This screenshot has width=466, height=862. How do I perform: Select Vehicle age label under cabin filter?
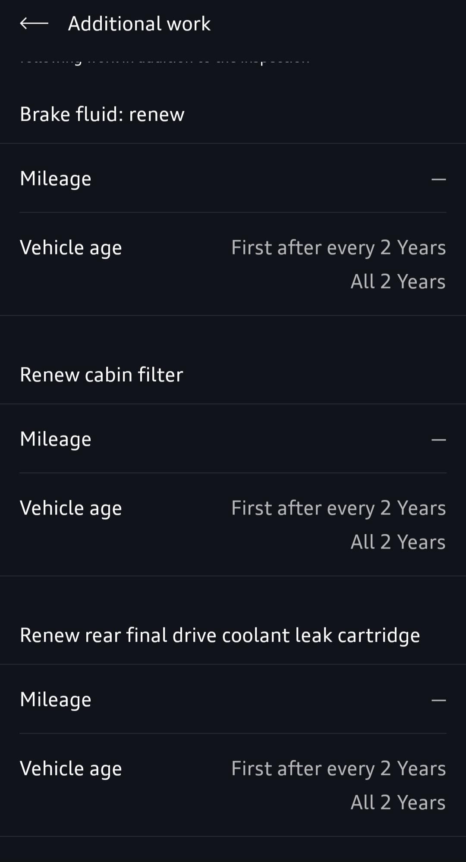tap(71, 508)
